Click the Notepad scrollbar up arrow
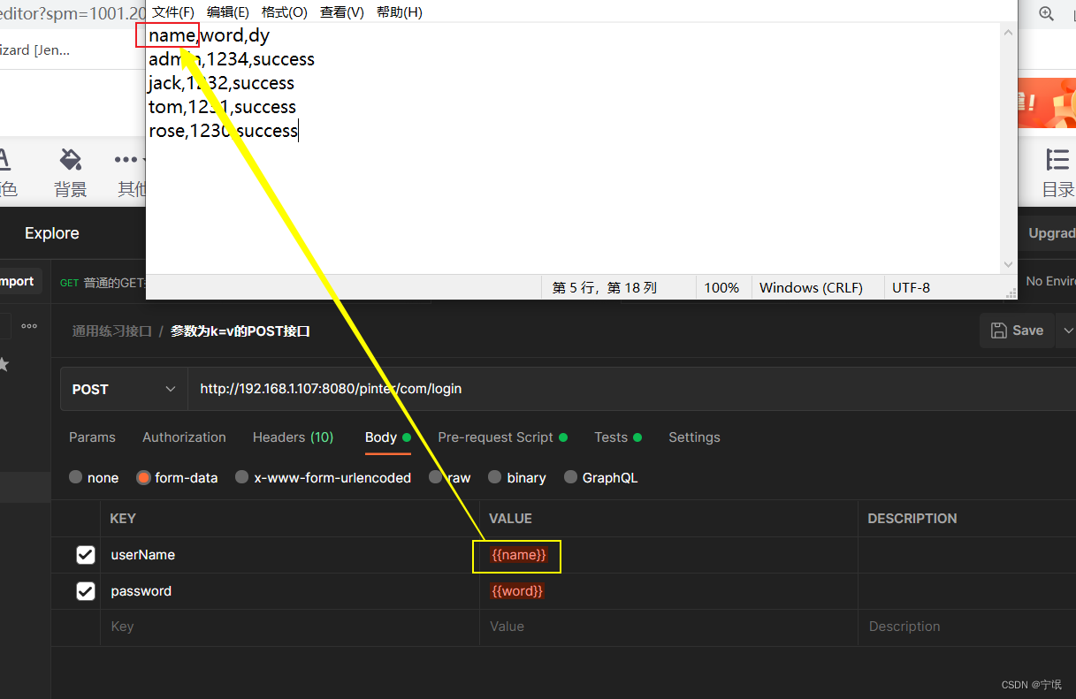1076x699 pixels. (1009, 33)
